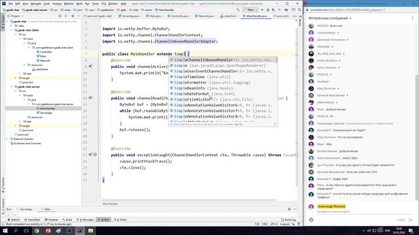The width and height of the screenshot is (419, 235).
Task: Open the Windows Start menu
Action: tap(5, 230)
